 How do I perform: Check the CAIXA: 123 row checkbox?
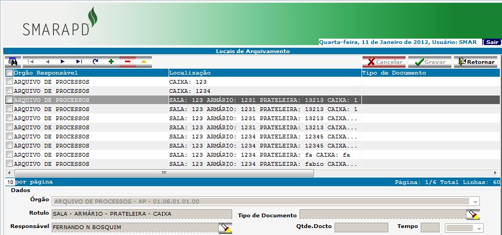(9, 82)
